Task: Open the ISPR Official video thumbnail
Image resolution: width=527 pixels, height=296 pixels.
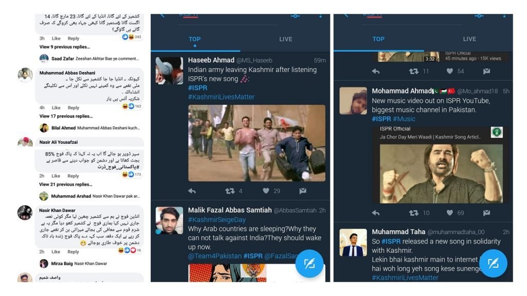Action: point(441,174)
